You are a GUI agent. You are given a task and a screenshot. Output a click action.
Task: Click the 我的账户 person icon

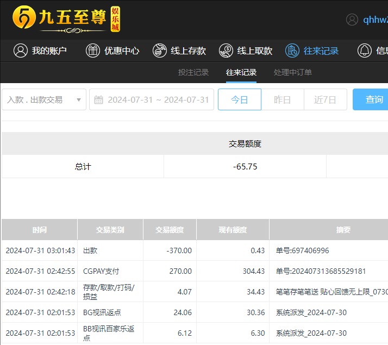(21, 51)
